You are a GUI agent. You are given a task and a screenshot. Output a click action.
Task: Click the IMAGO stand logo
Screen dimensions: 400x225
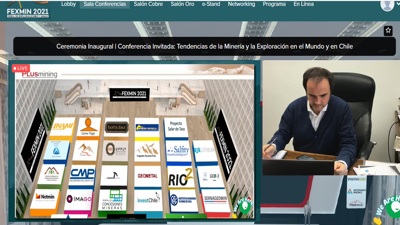79,199
